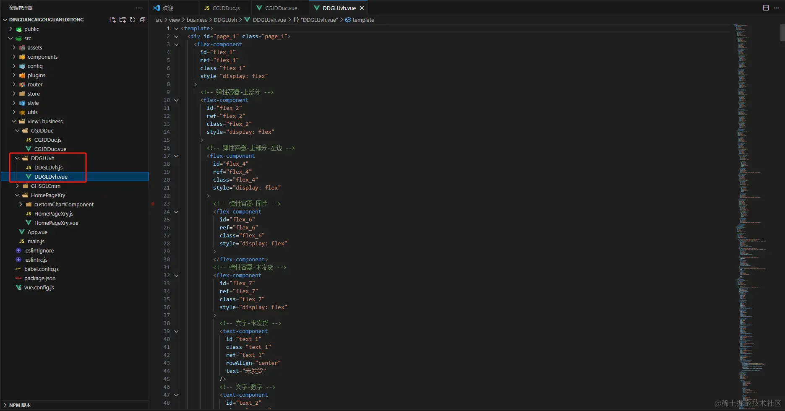Collapse all folders in the Explorer
This screenshot has width=785, height=411.
click(143, 20)
